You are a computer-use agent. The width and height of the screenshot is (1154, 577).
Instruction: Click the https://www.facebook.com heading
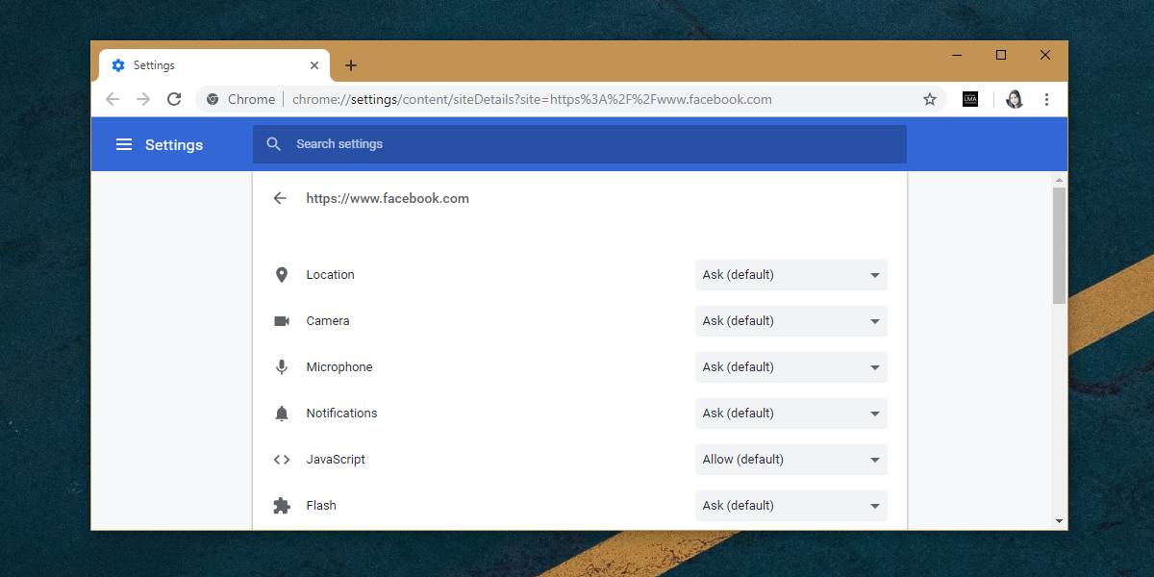388,198
